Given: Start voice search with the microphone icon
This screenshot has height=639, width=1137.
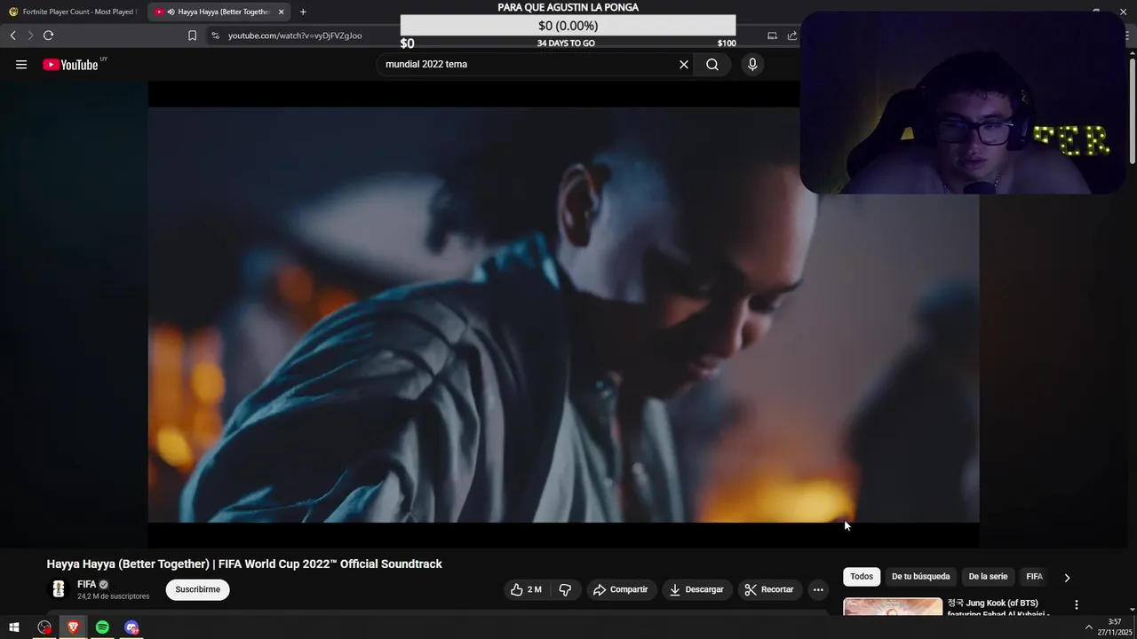Looking at the screenshot, I should point(752,64).
